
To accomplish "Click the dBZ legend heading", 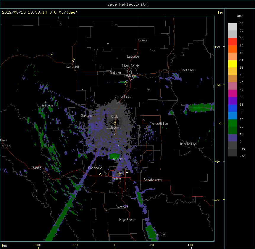I will point(240,16).
